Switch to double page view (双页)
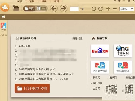 coord(41,8)
